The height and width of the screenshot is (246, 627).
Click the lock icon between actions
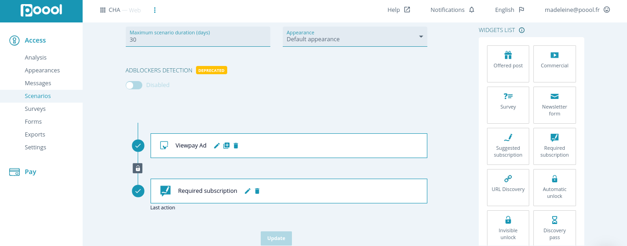pos(138,168)
